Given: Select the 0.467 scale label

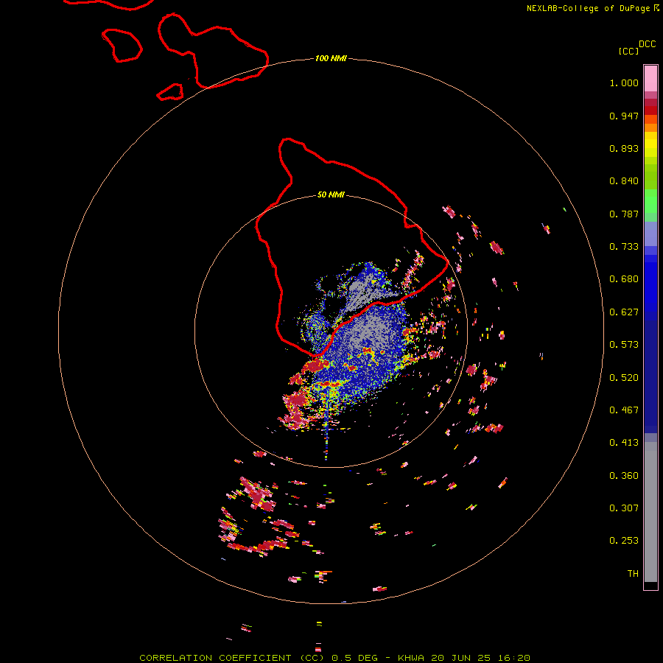Looking at the screenshot, I should tap(624, 410).
